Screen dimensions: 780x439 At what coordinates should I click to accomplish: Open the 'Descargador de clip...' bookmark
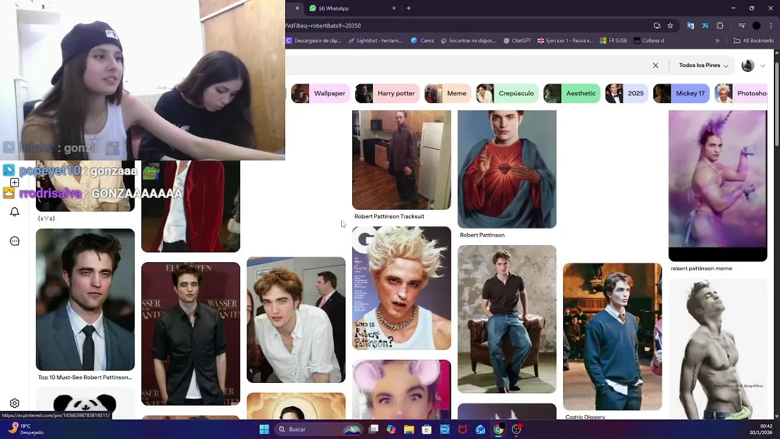coord(313,41)
